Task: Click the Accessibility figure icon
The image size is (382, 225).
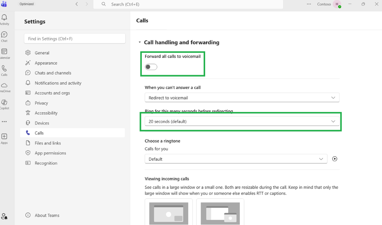Action: 28,113
